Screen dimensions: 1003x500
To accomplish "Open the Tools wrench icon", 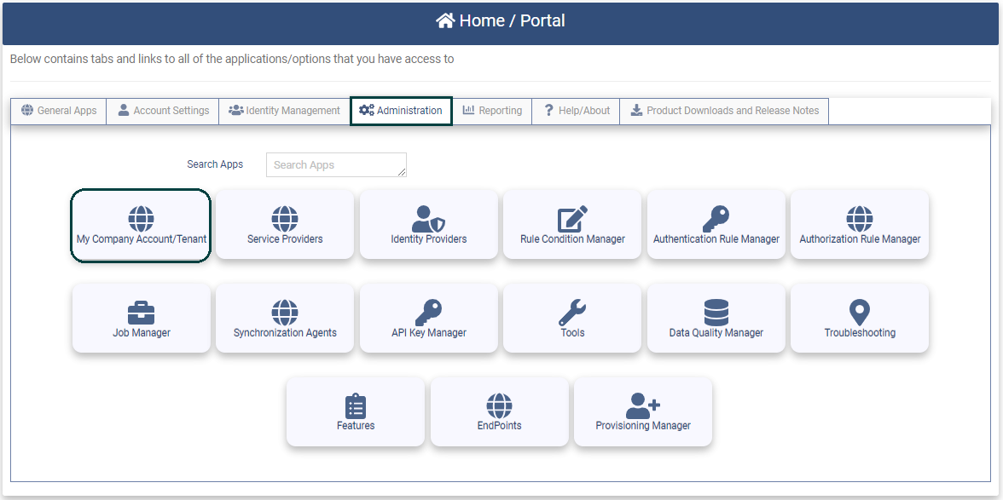I will (571, 318).
